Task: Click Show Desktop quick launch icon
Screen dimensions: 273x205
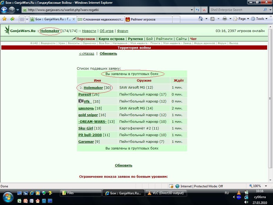Action: (x=19, y=193)
